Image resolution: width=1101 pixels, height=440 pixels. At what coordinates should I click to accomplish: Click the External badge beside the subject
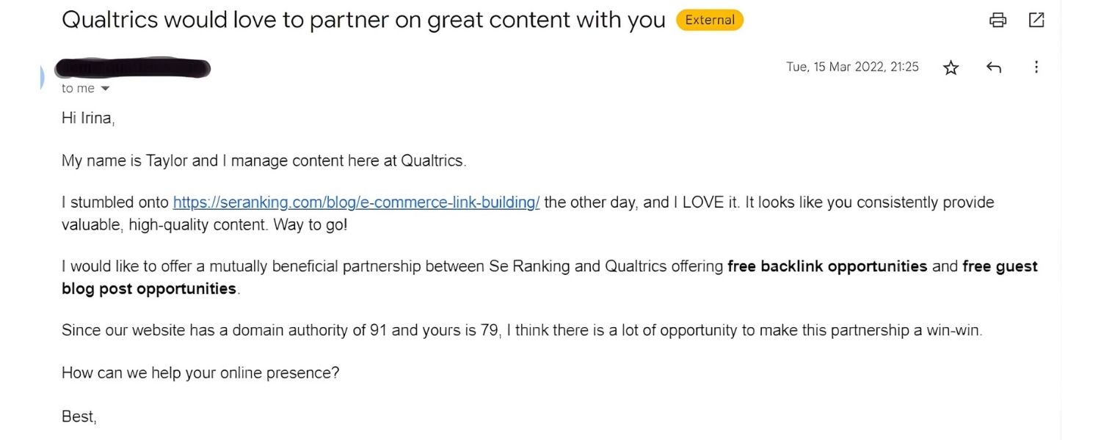click(709, 20)
